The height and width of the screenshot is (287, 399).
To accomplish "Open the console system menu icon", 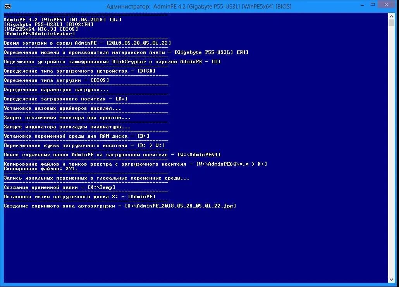I will click(x=8, y=6).
